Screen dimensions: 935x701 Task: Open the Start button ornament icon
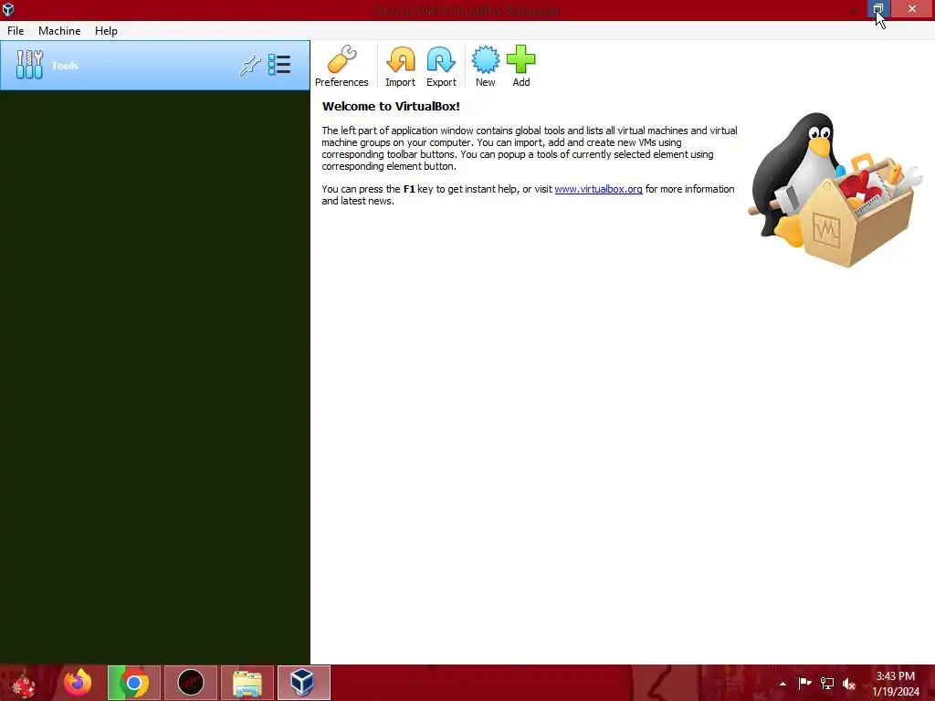(24, 683)
